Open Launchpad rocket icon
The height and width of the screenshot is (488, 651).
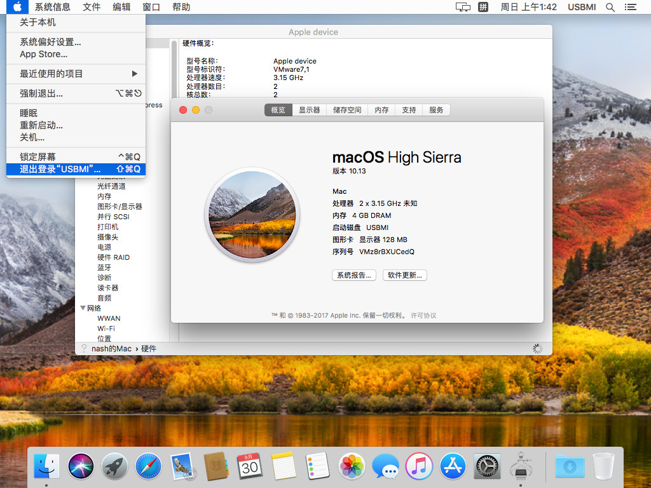(114, 466)
